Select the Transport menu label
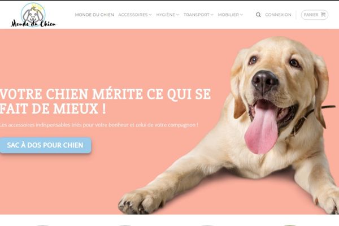Viewport: 339px width, 226px height. [x=197, y=15]
